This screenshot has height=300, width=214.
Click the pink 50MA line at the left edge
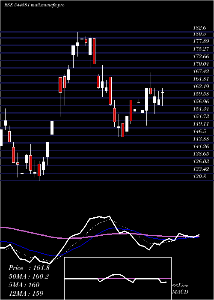(x=4, y=228)
